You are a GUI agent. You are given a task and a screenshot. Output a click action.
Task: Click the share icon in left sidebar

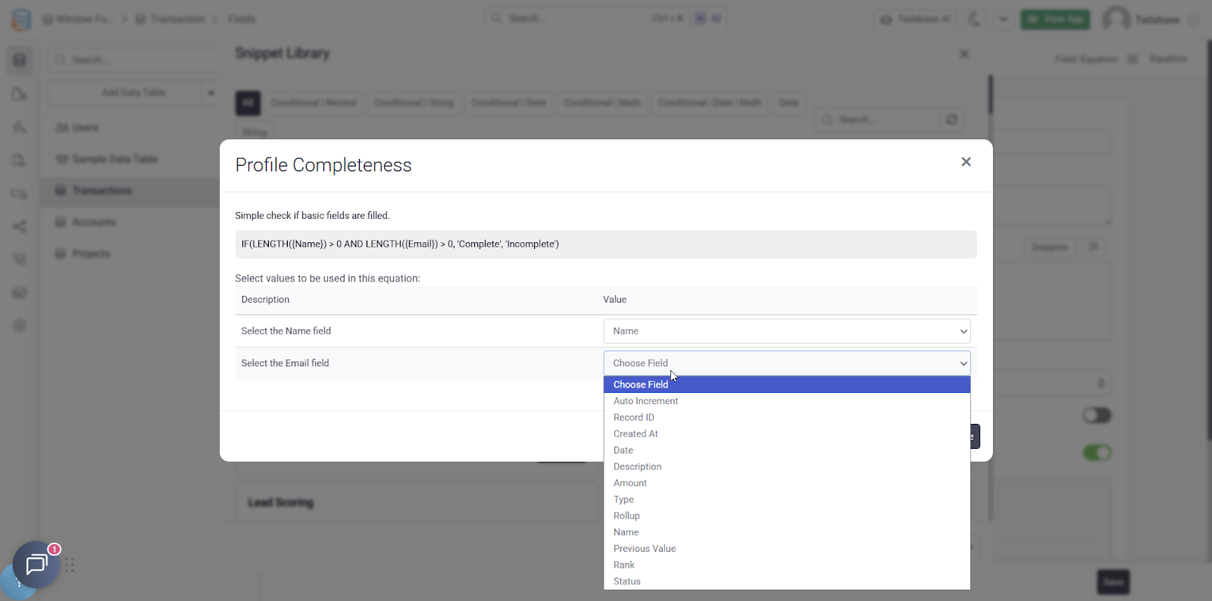tap(20, 226)
